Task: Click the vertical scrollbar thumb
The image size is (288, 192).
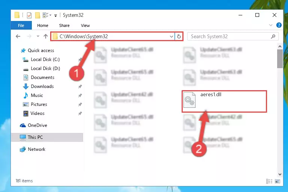Action: point(280,59)
